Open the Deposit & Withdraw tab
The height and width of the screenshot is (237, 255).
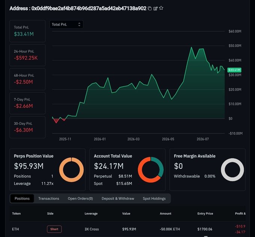pyautogui.click(x=118, y=198)
